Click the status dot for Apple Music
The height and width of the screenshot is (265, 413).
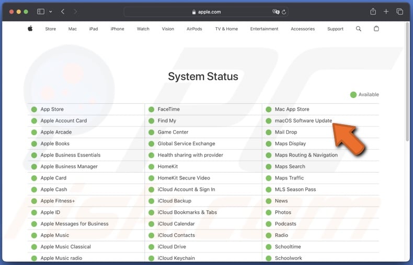pyautogui.click(x=34, y=235)
